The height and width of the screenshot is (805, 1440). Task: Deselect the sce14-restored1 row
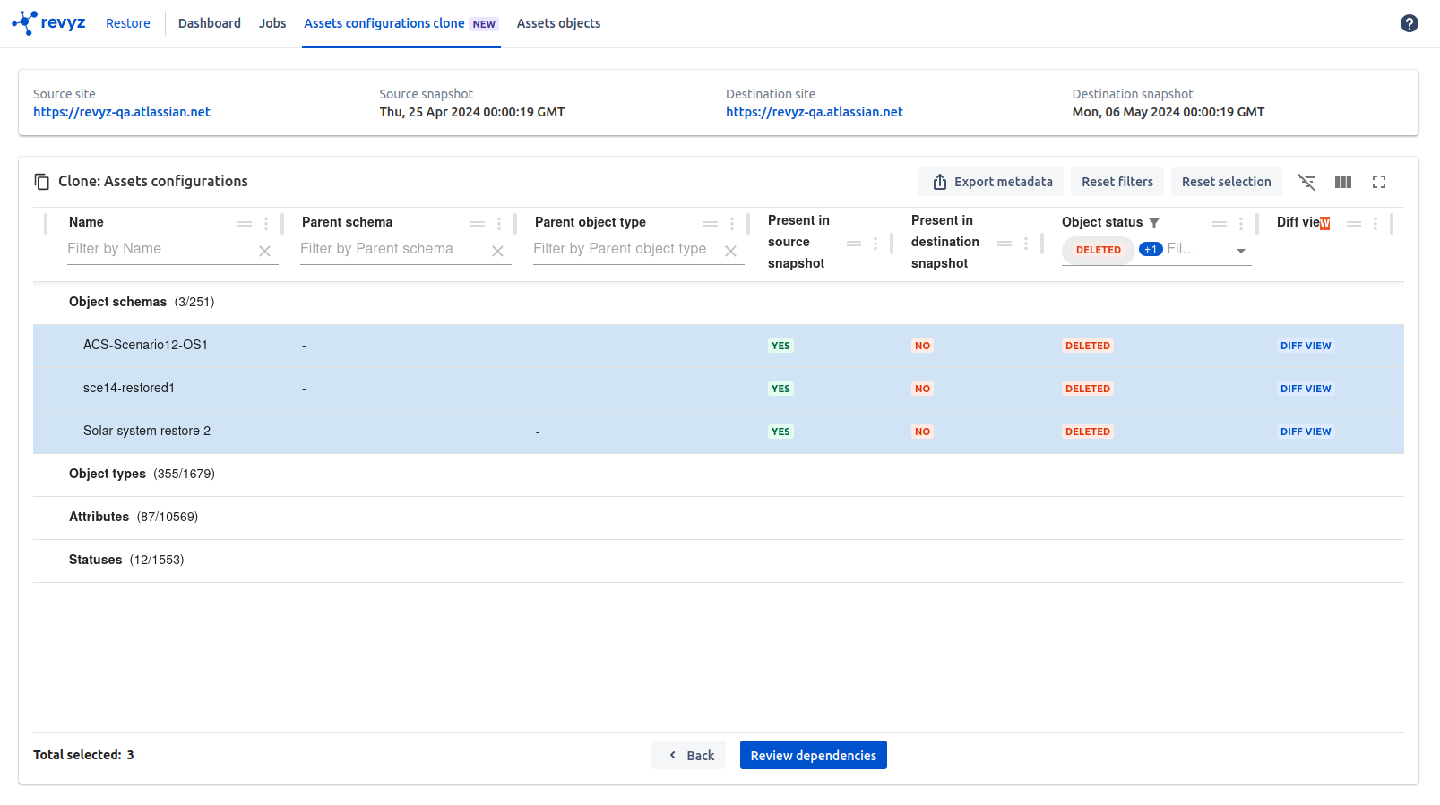[719, 389]
